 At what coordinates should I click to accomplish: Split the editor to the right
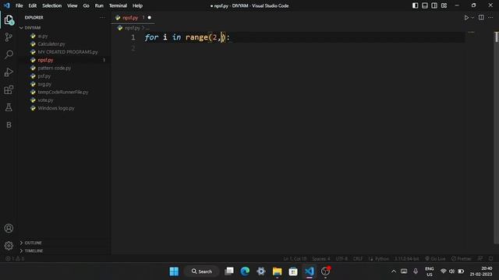click(x=481, y=18)
